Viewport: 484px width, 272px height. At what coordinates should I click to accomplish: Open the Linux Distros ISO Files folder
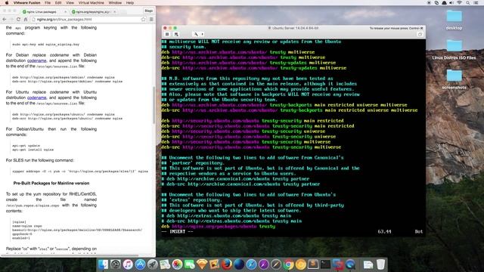tap(454, 49)
